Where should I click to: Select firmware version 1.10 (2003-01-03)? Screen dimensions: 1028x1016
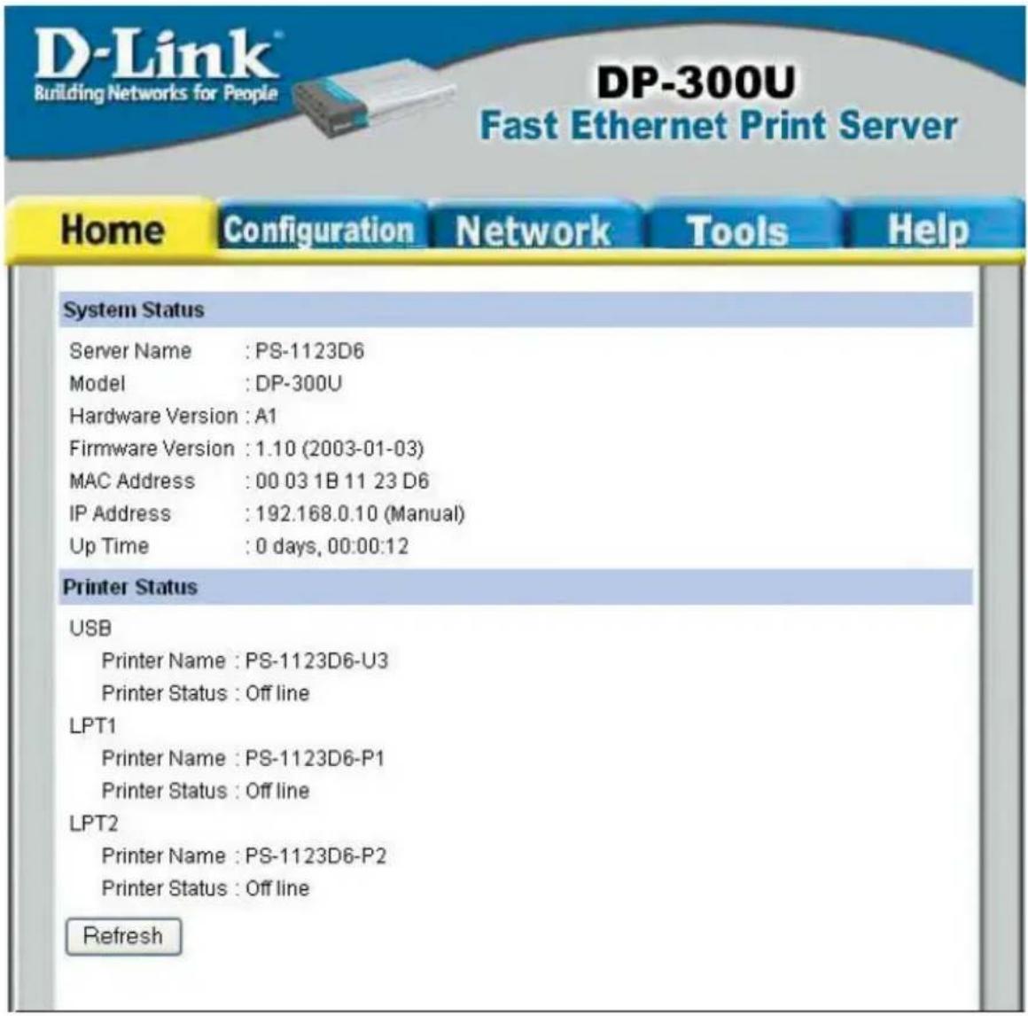pyautogui.click(x=339, y=449)
